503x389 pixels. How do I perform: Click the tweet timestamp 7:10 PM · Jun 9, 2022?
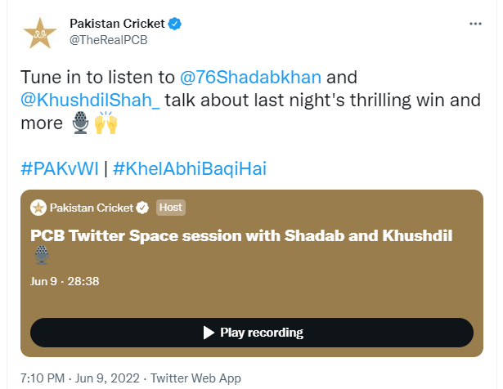click(x=79, y=378)
